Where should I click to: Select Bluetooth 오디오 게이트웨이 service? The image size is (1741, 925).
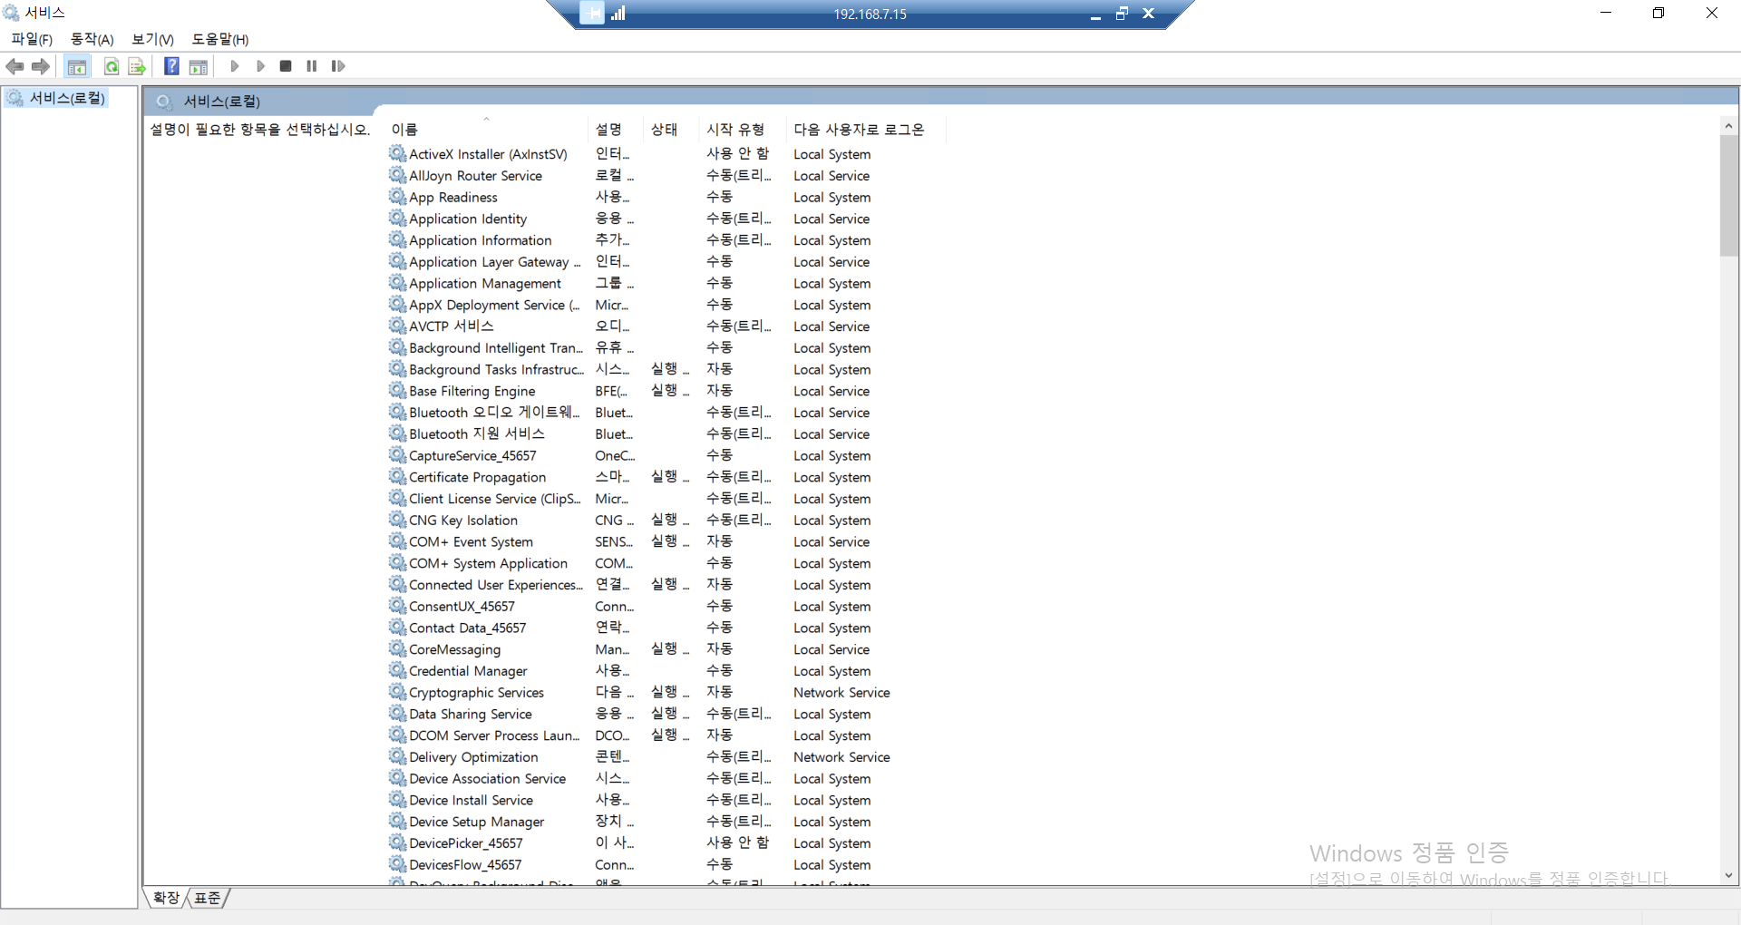tap(494, 413)
